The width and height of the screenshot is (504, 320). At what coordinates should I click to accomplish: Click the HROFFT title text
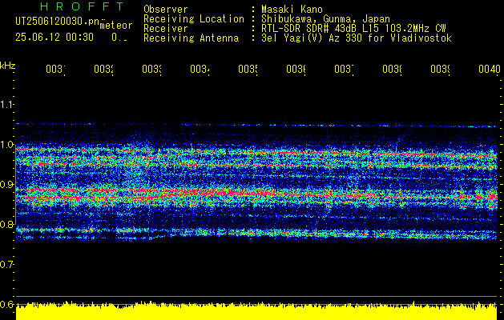click(83, 6)
